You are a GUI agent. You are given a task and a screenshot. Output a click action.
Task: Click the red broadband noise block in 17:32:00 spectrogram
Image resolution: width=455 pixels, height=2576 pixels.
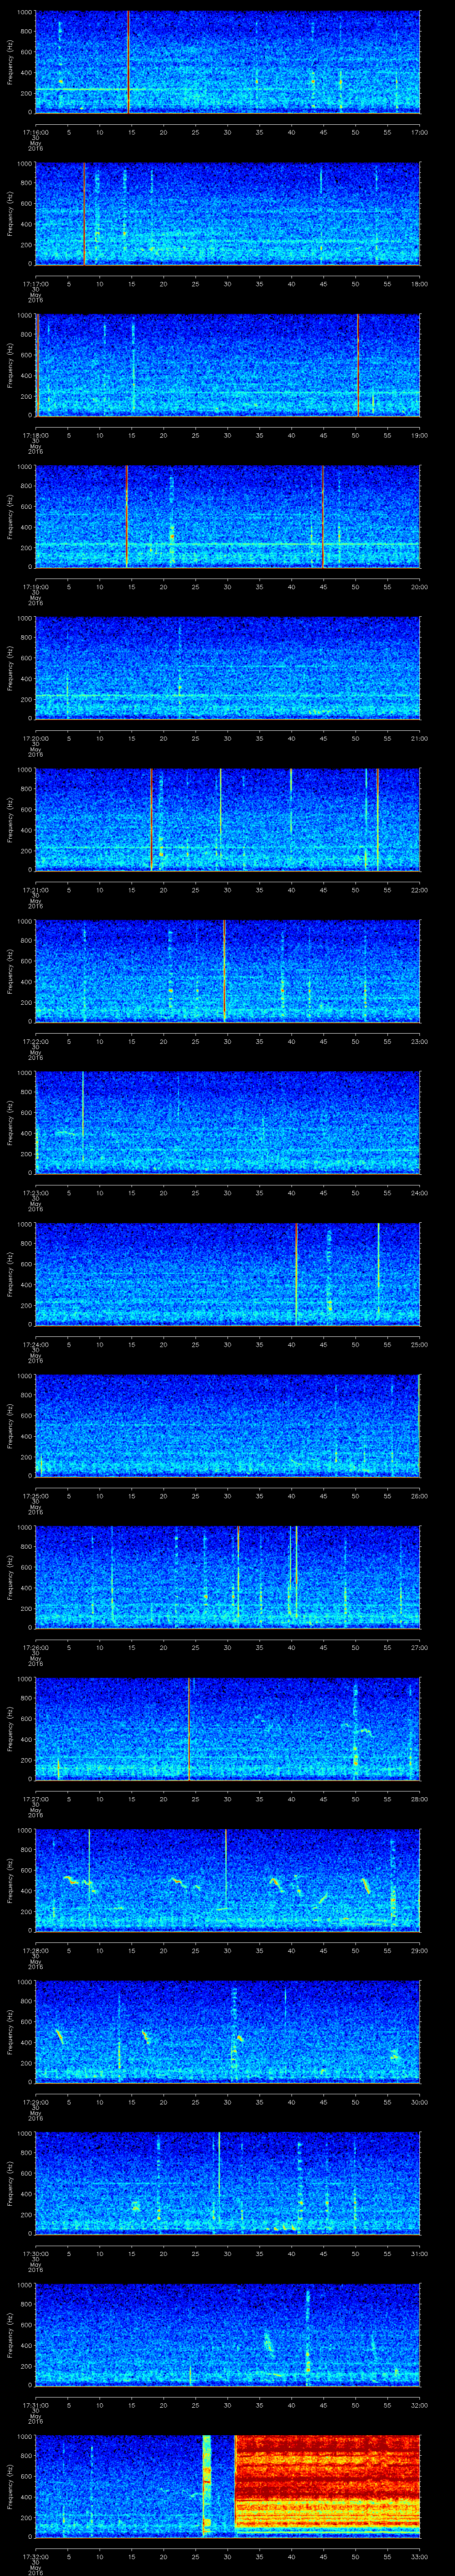(x=327, y=2486)
